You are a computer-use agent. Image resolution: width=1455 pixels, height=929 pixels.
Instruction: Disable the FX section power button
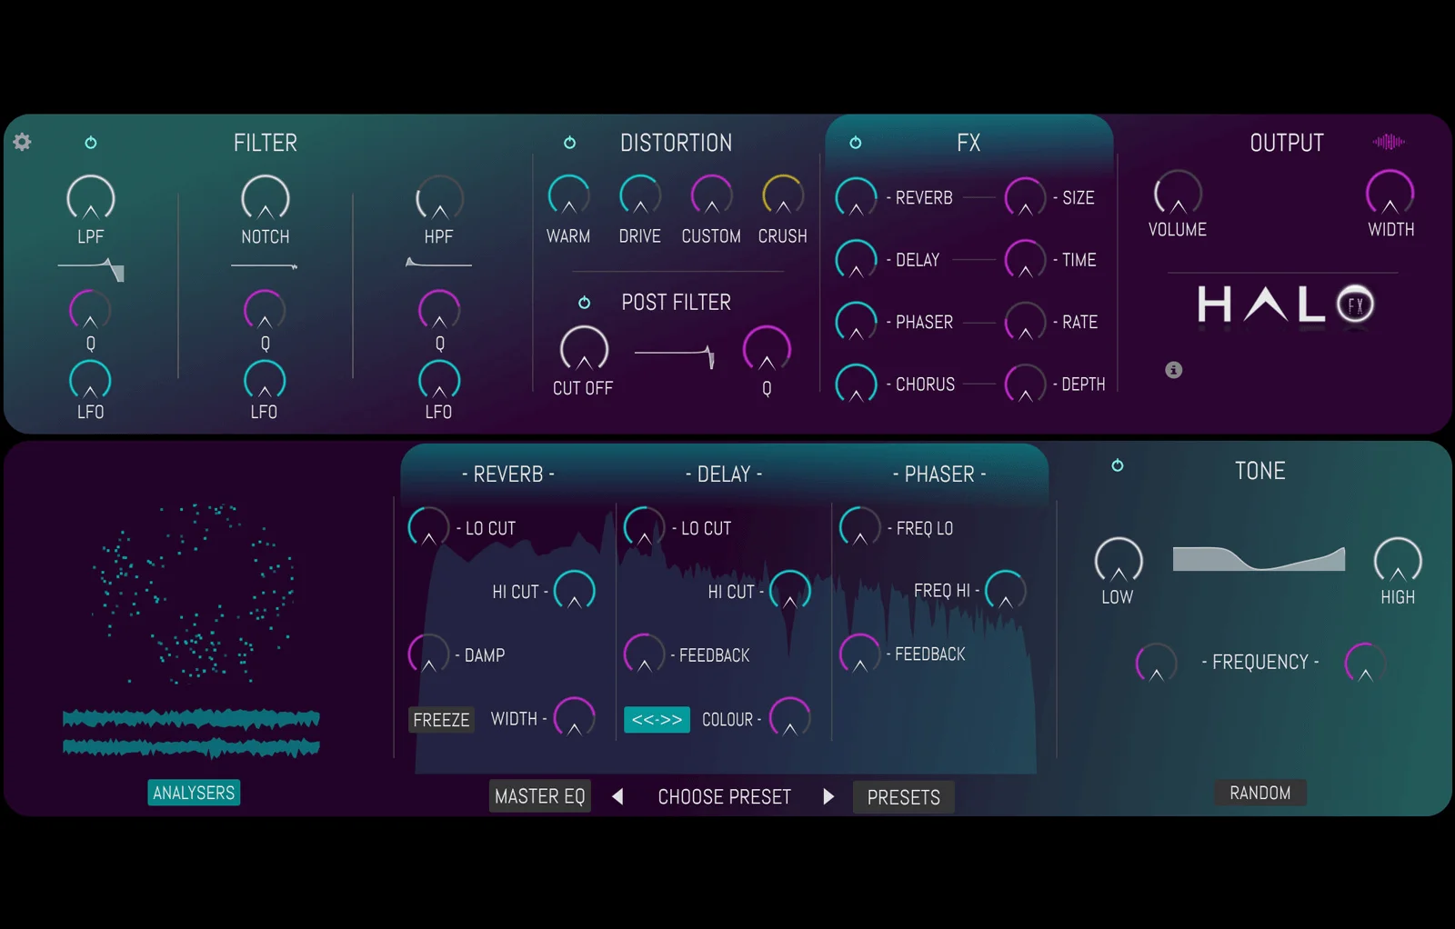(x=856, y=143)
